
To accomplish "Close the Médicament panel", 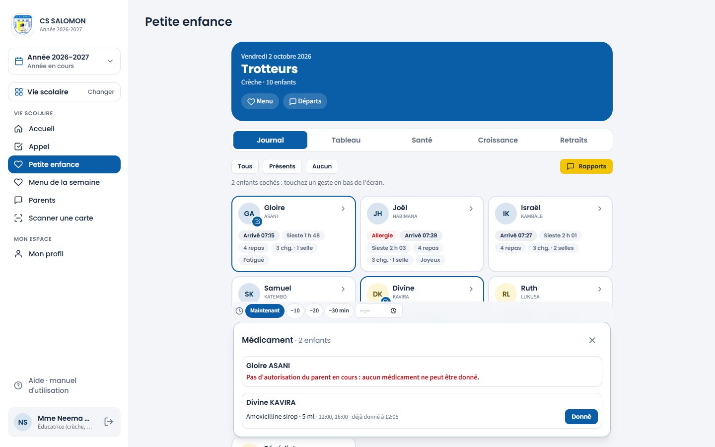I will coord(592,340).
